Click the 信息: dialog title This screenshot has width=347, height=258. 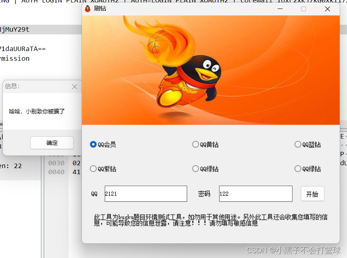click(13, 86)
